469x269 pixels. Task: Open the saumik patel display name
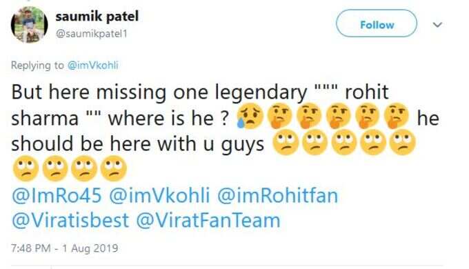(x=97, y=16)
